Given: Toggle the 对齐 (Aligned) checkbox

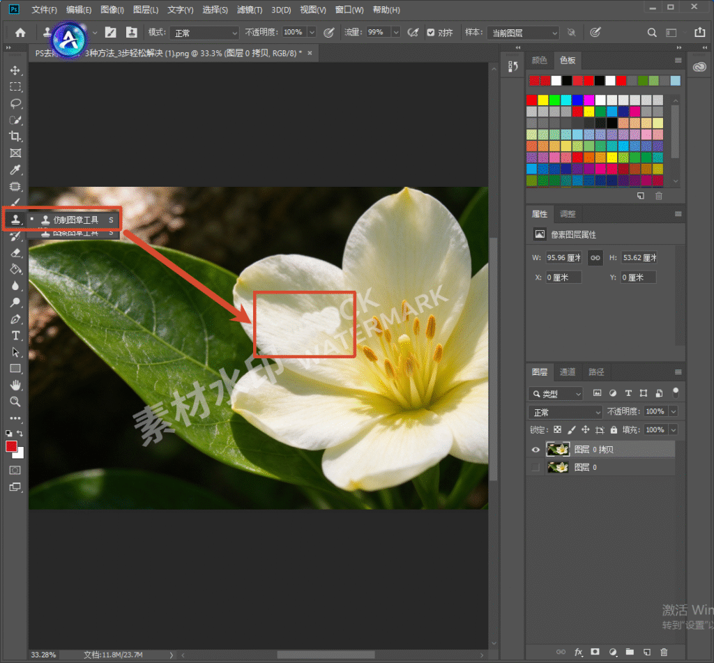Looking at the screenshot, I should pyautogui.click(x=430, y=32).
